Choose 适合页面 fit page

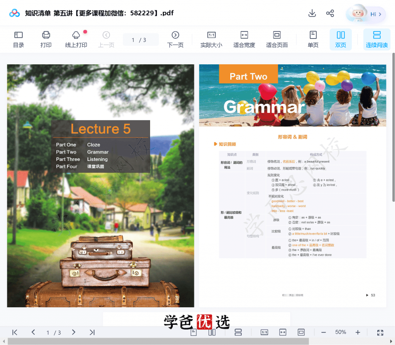coord(277,40)
